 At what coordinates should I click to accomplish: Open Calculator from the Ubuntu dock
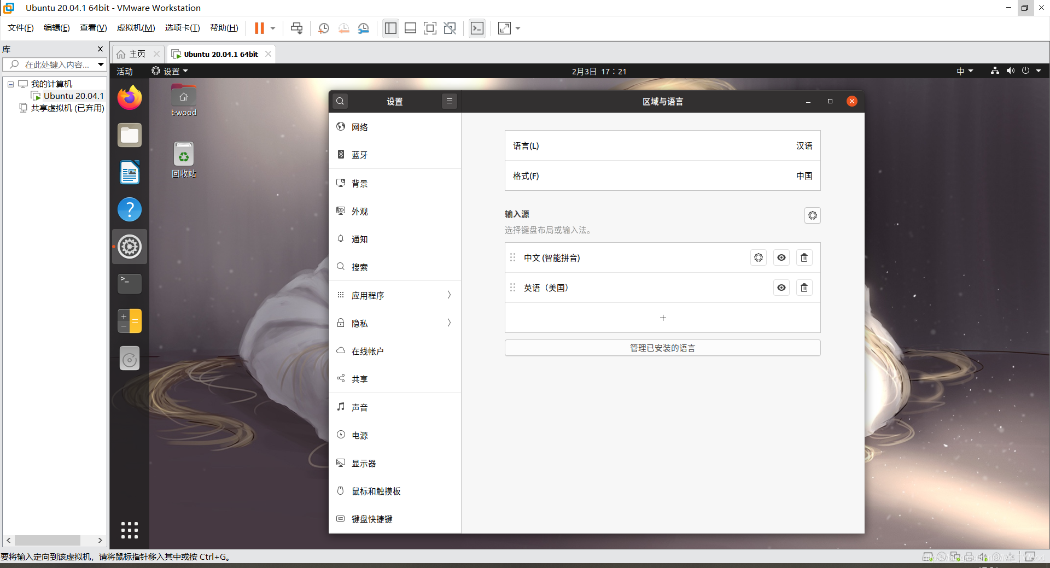[x=130, y=321]
